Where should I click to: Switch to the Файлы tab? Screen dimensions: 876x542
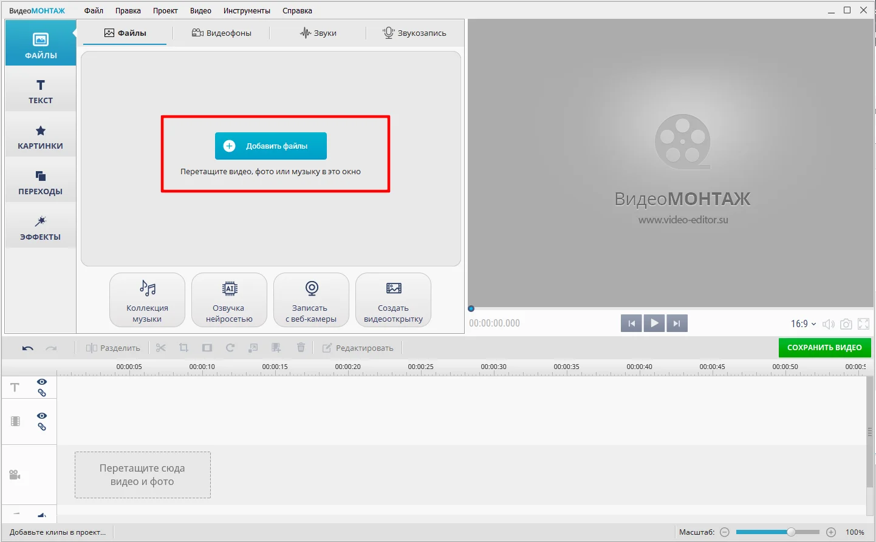point(125,33)
